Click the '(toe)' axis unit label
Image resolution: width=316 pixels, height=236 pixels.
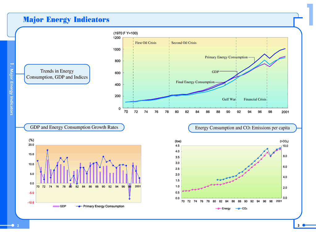click(x=178, y=141)
